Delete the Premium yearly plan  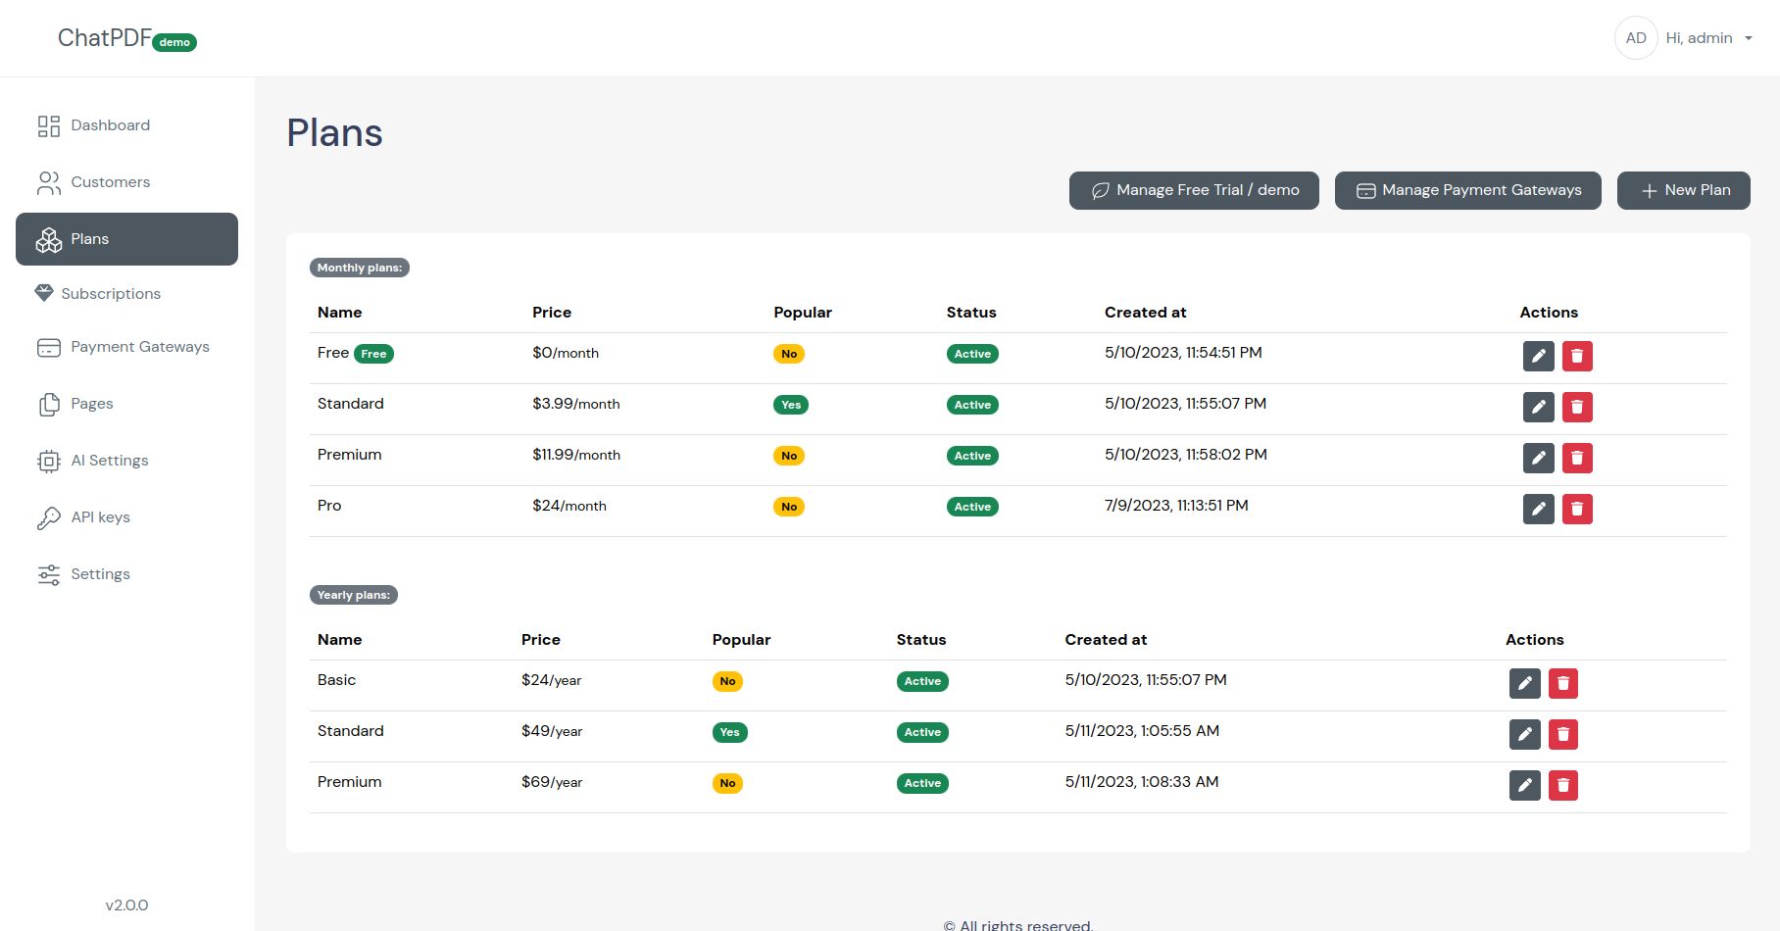pyautogui.click(x=1562, y=785)
